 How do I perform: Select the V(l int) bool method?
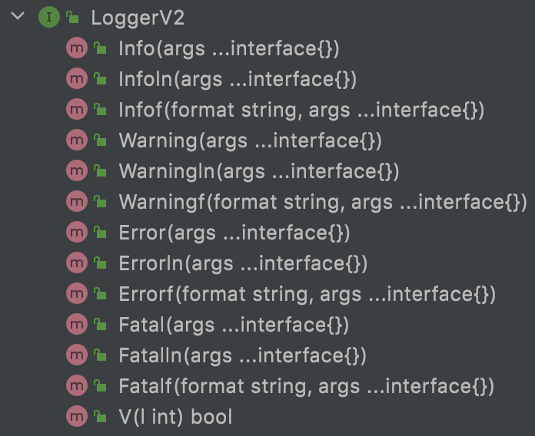click(175, 417)
